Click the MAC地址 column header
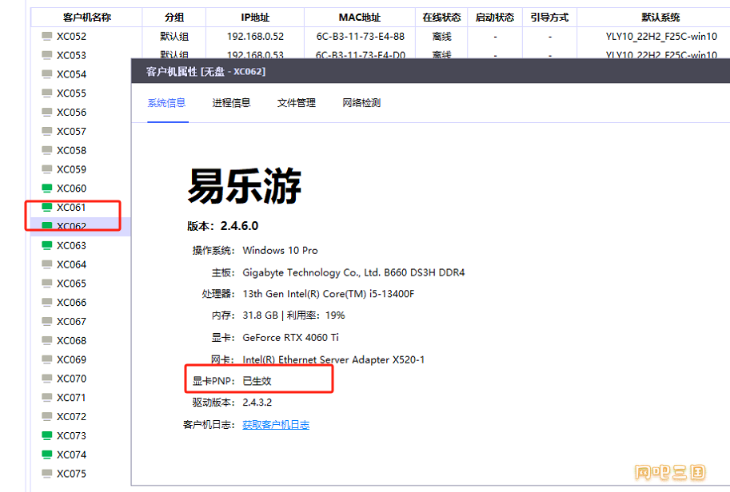Image resolution: width=730 pixels, height=492 pixels. pos(360,18)
